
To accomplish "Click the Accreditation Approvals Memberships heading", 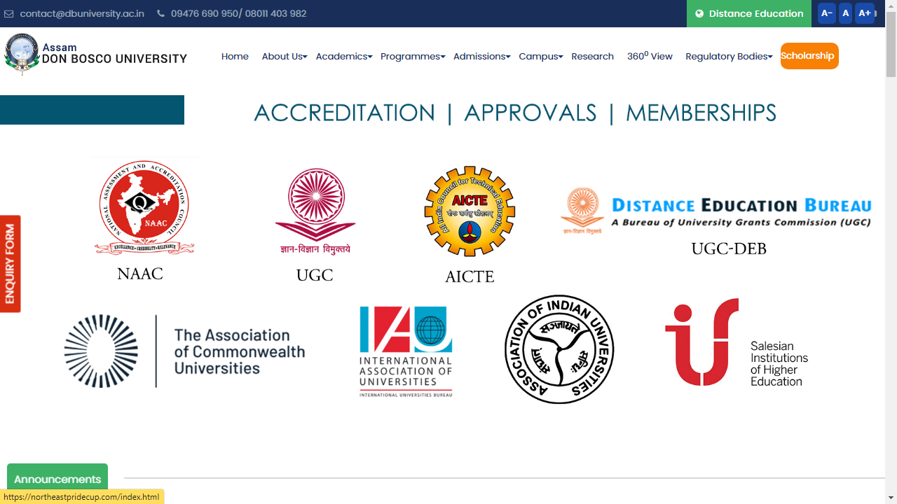I will click(x=515, y=113).
